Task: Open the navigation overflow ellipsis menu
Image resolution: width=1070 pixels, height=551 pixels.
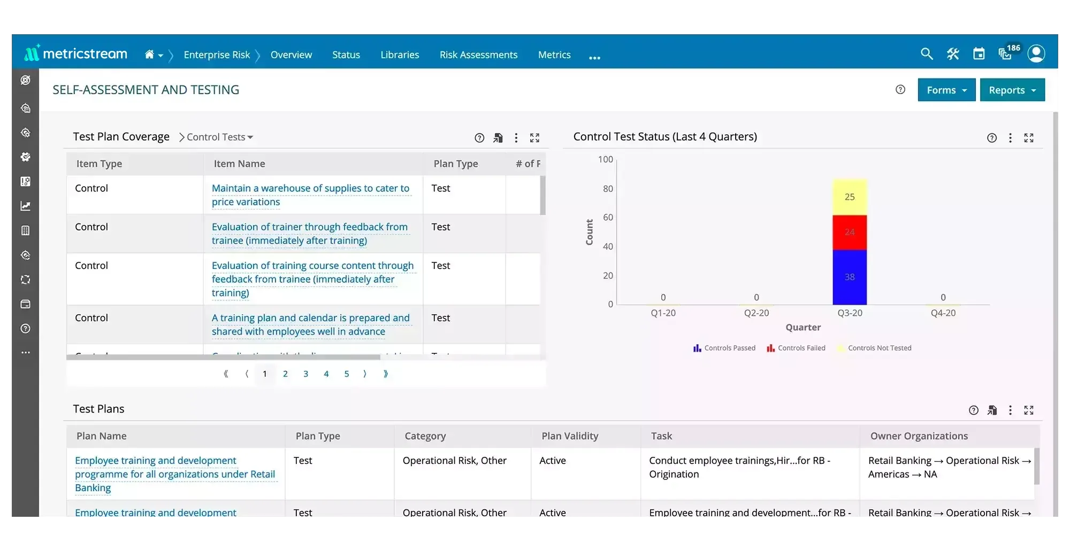Action: pyautogui.click(x=594, y=57)
